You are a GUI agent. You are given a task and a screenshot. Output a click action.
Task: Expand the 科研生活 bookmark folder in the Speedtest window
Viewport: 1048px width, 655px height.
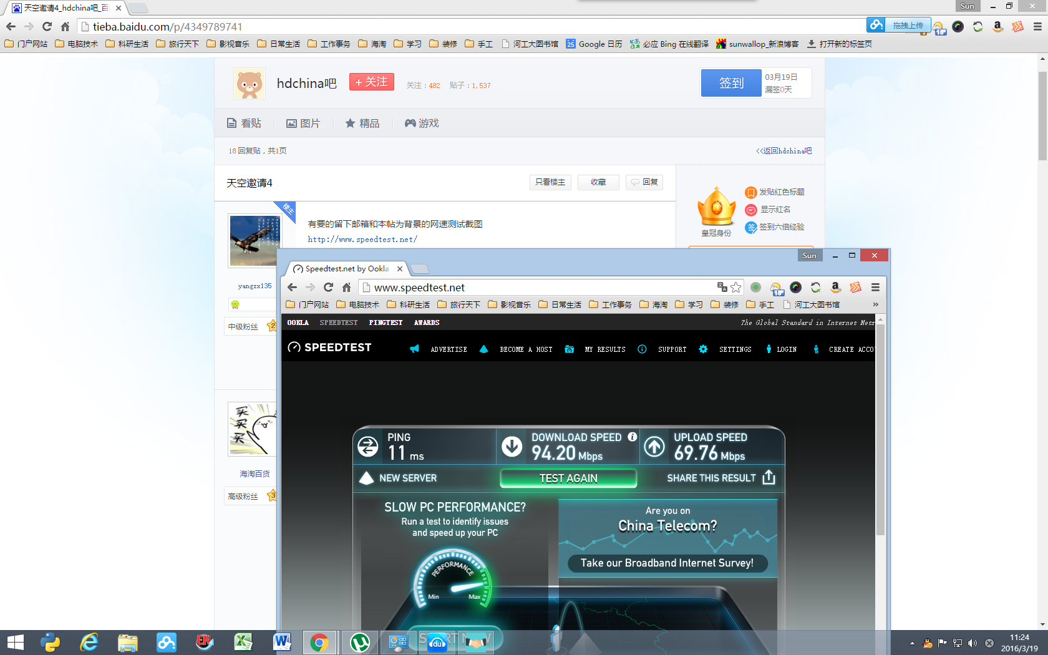coord(409,304)
